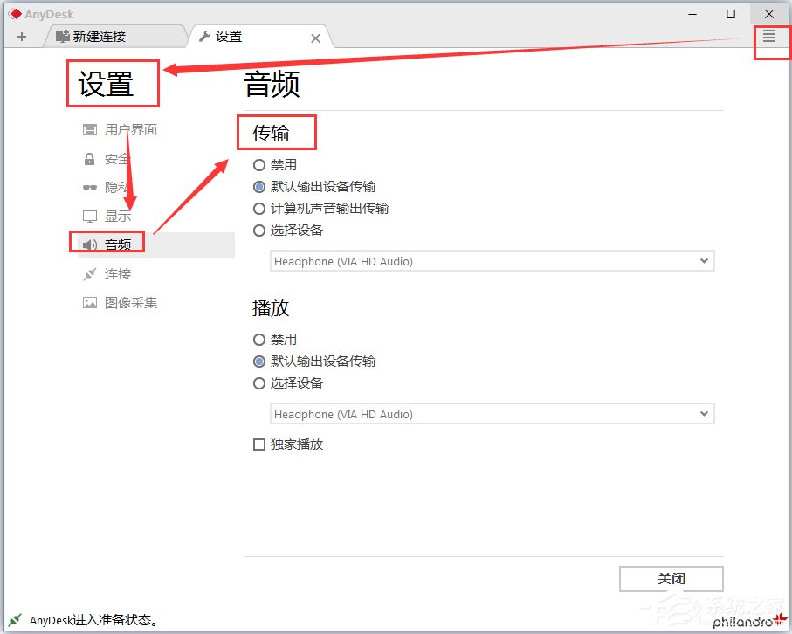The image size is (792, 634).
Task: Switch to the 新建连接 tab
Action: pos(100,37)
